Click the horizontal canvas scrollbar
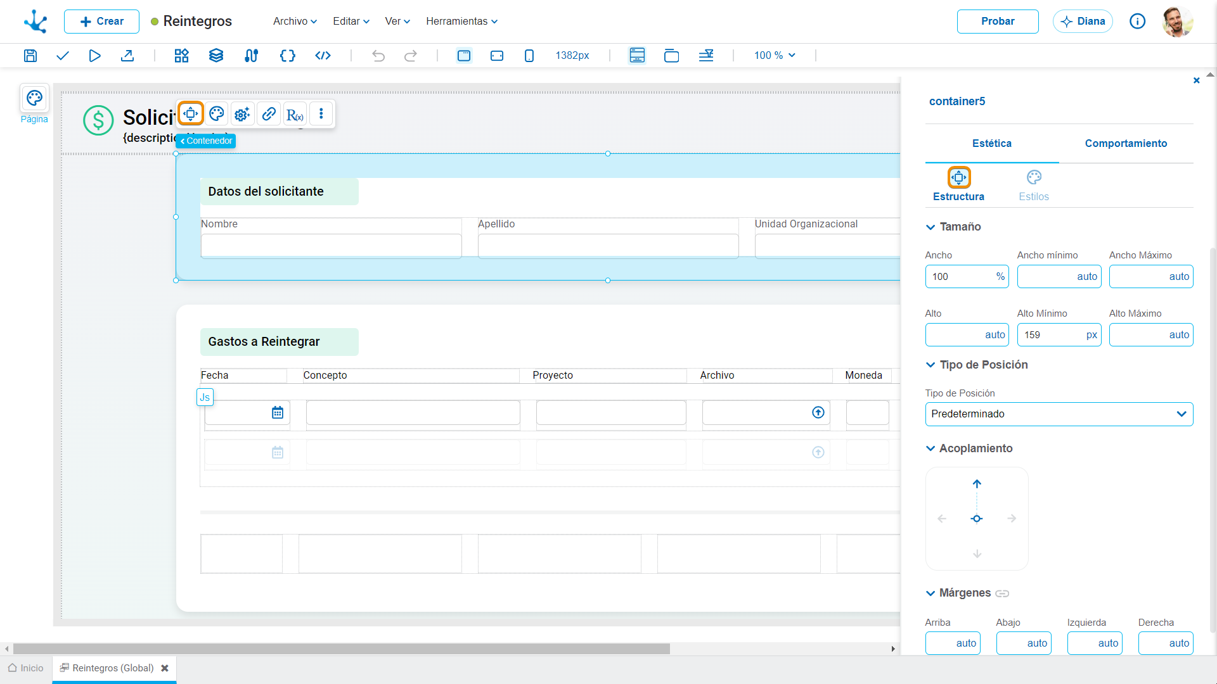 tap(341, 649)
